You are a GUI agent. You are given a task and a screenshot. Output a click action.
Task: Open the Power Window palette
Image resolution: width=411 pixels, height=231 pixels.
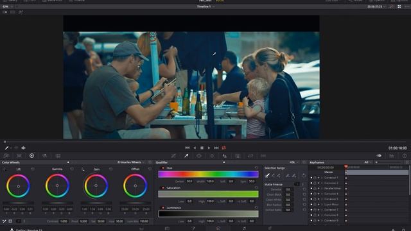pyautogui.click(x=199, y=156)
